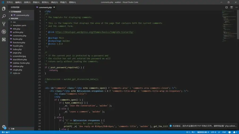Click the notification bell in status bar

[x=235, y=132]
